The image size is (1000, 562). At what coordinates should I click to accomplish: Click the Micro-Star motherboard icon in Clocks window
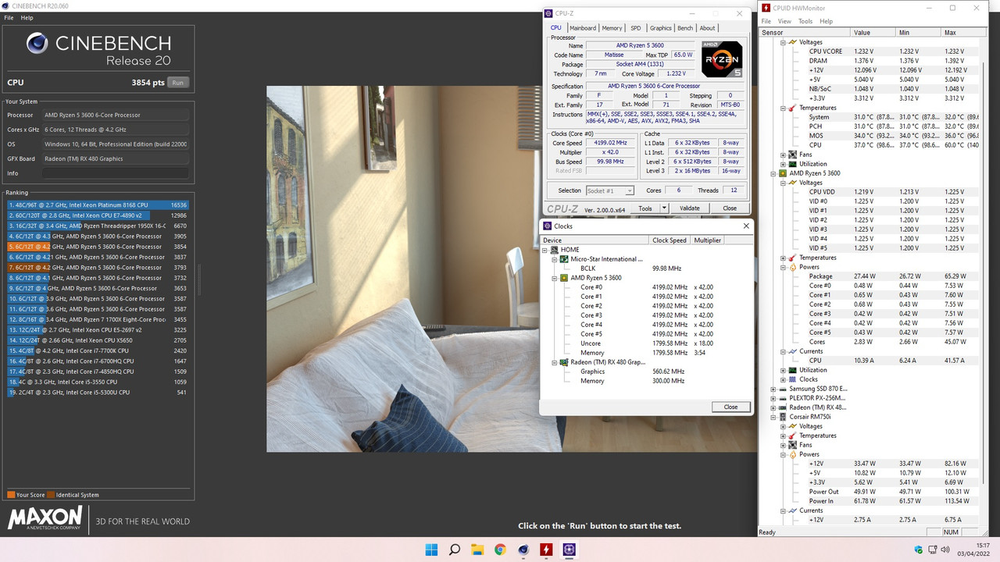[x=564, y=259]
